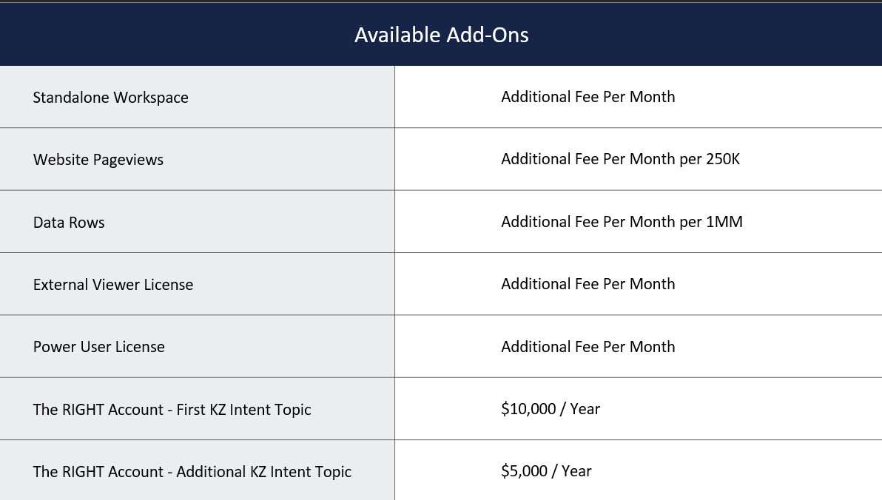Viewport: 882px width, 500px height.
Task: Select the Power User License label
Action: click(99, 347)
